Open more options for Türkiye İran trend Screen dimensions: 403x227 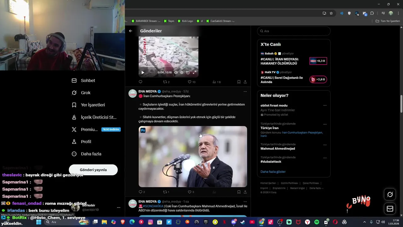(325, 124)
